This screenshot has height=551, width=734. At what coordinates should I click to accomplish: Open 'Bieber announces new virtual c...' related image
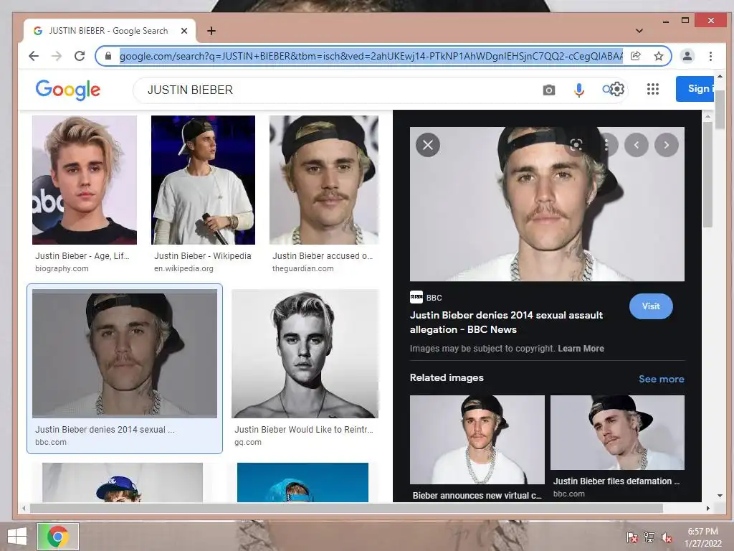pos(477,440)
